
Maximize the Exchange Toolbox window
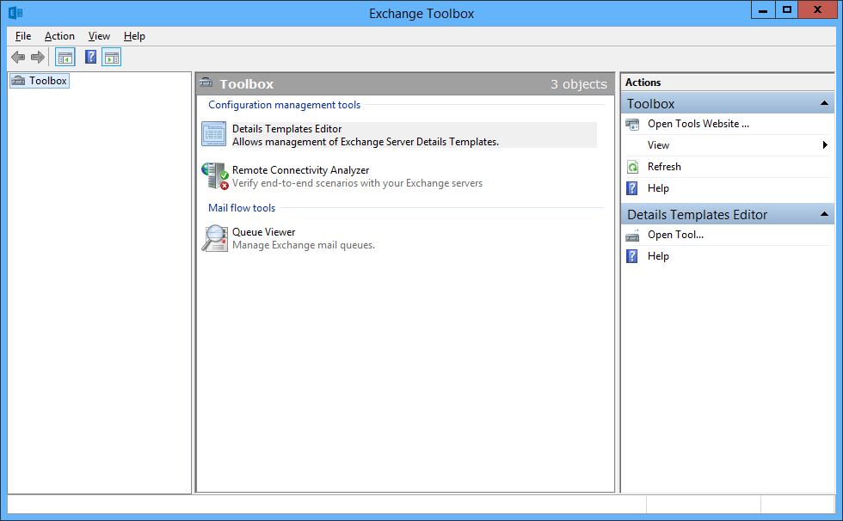787,9
